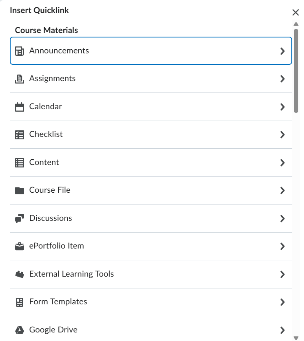Viewport: 304px width, 341px height.
Task: Click the scrollbar down arrow
Action: pyautogui.click(x=296, y=338)
